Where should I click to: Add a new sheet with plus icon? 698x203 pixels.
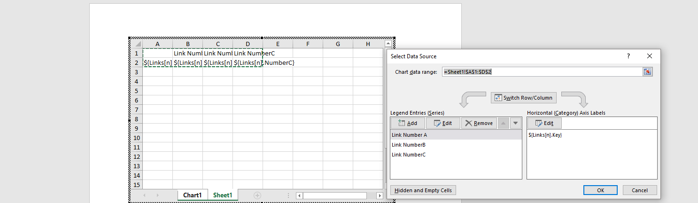click(257, 195)
